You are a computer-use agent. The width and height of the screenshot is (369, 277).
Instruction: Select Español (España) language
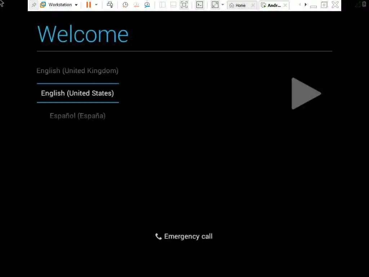pos(78,116)
